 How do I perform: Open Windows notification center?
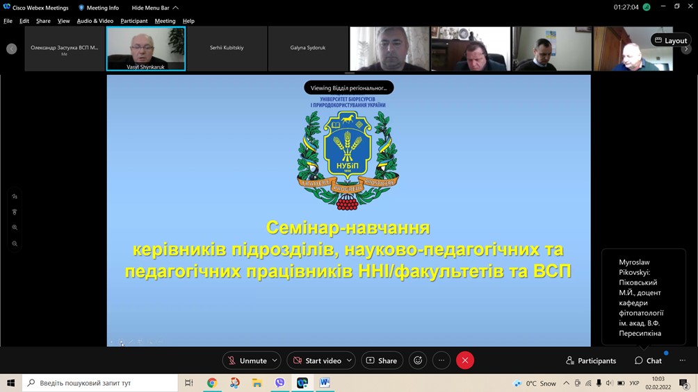pos(685,383)
